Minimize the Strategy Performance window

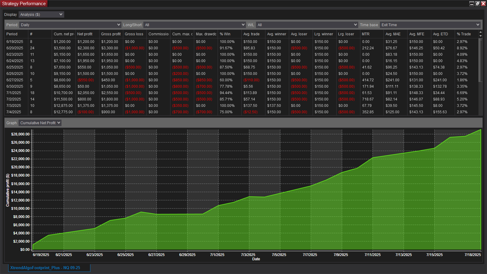[472, 4]
